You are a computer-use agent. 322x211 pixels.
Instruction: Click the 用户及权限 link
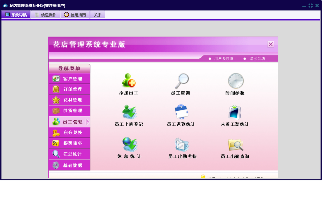tap(224, 59)
